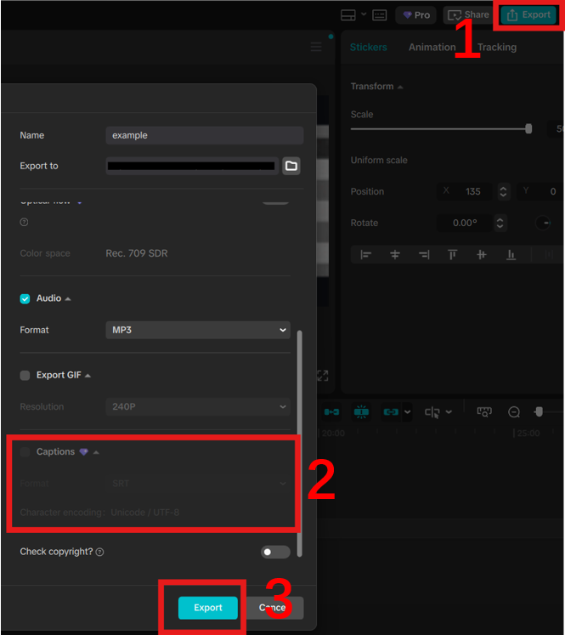565x635 pixels.
Task: Click the fullscreen preview icon
Action: click(x=323, y=376)
